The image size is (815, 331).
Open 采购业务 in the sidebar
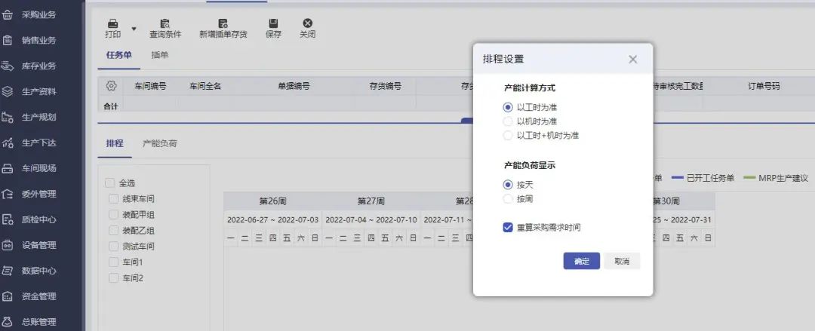tap(38, 14)
